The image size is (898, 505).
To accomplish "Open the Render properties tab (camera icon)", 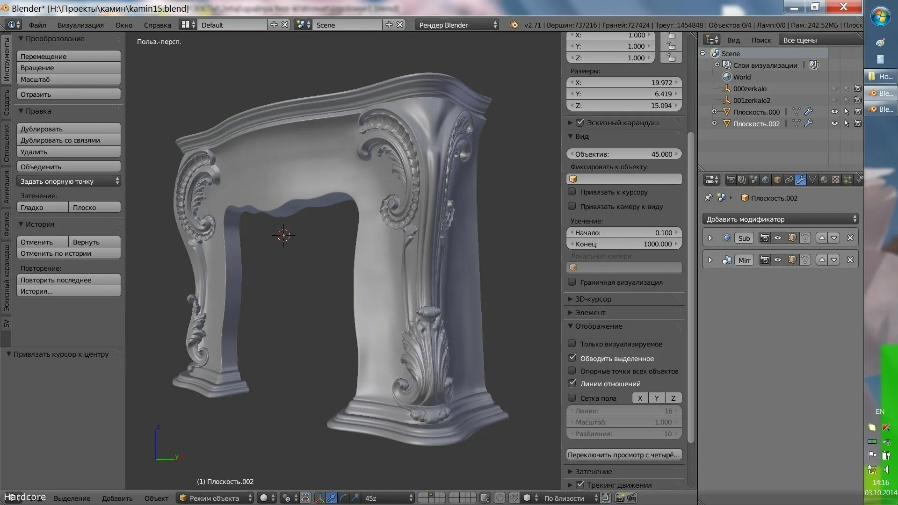I will click(730, 180).
